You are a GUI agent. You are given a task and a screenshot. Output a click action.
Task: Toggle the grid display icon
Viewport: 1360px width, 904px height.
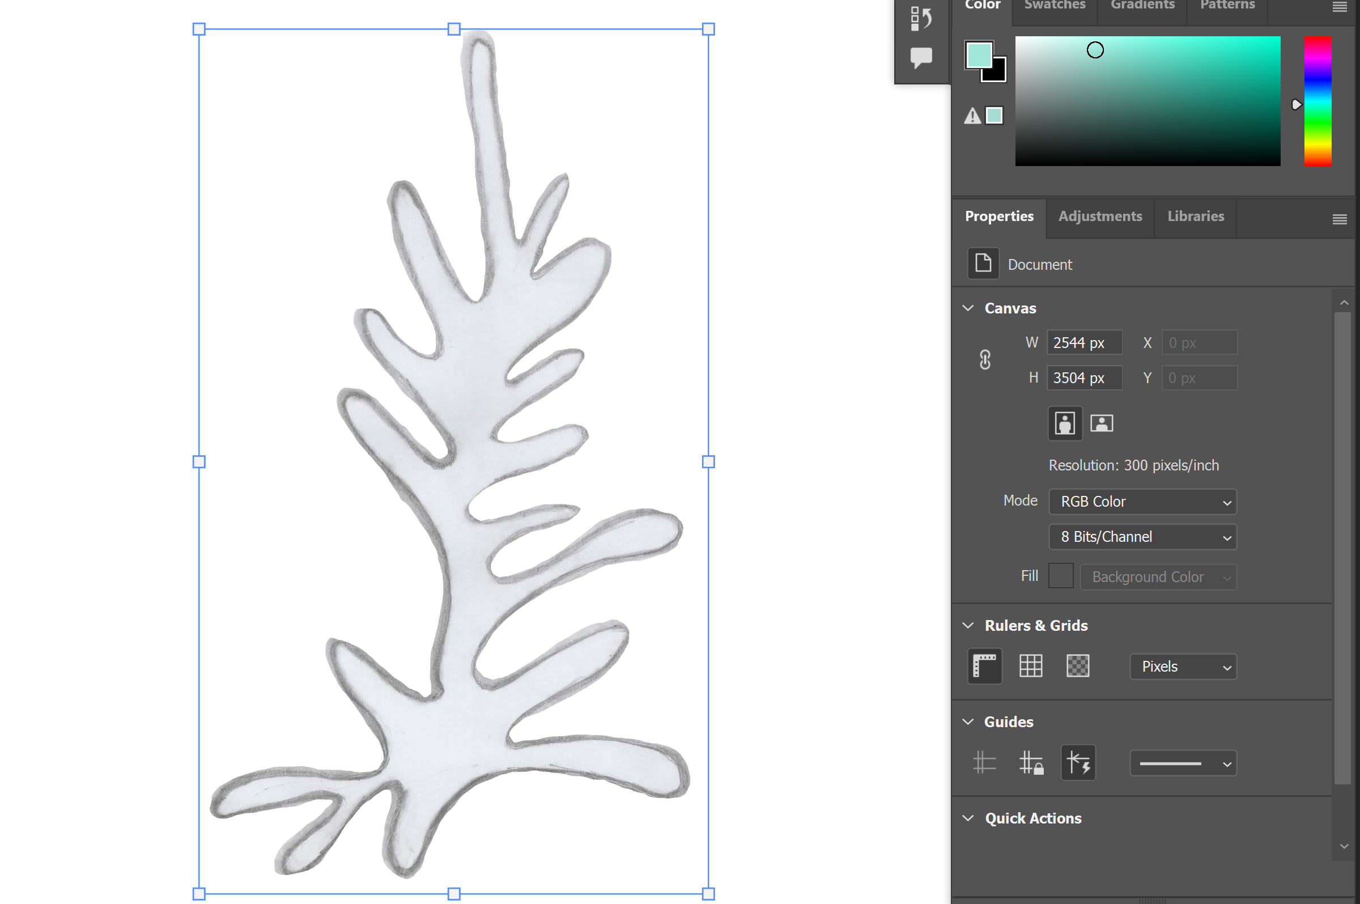click(1030, 666)
